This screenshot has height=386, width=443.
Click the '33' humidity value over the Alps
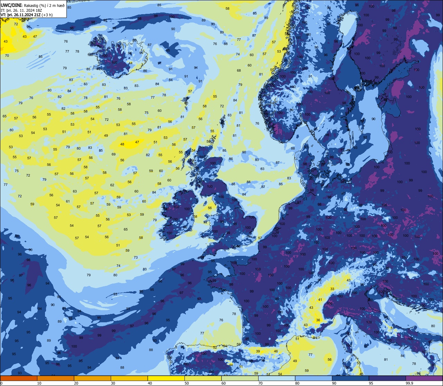[332, 289]
